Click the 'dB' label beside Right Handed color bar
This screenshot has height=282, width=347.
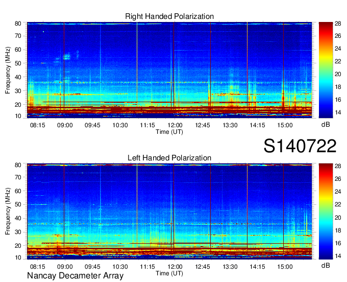coord(326,125)
